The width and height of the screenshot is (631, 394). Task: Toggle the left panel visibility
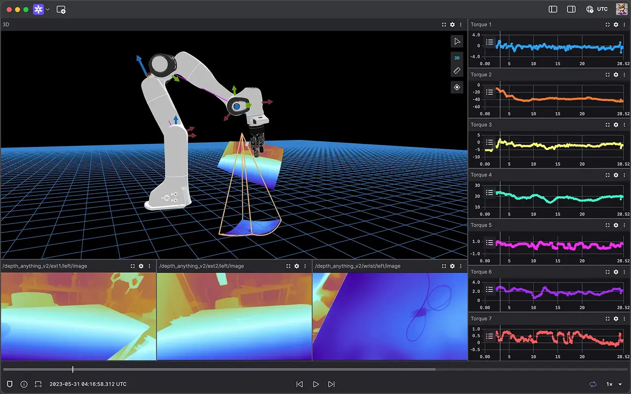coord(553,9)
